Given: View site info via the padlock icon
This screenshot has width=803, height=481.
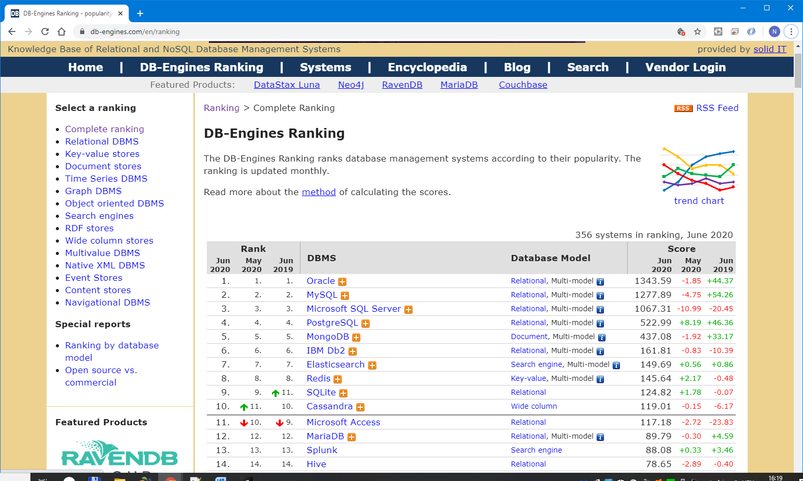Looking at the screenshot, I should click(x=82, y=31).
